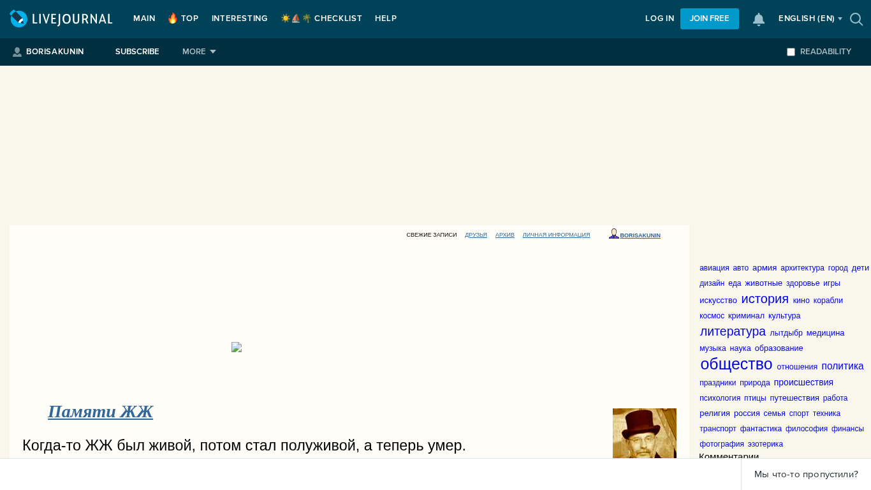
Task: Open the Help menu item
Action: [386, 19]
